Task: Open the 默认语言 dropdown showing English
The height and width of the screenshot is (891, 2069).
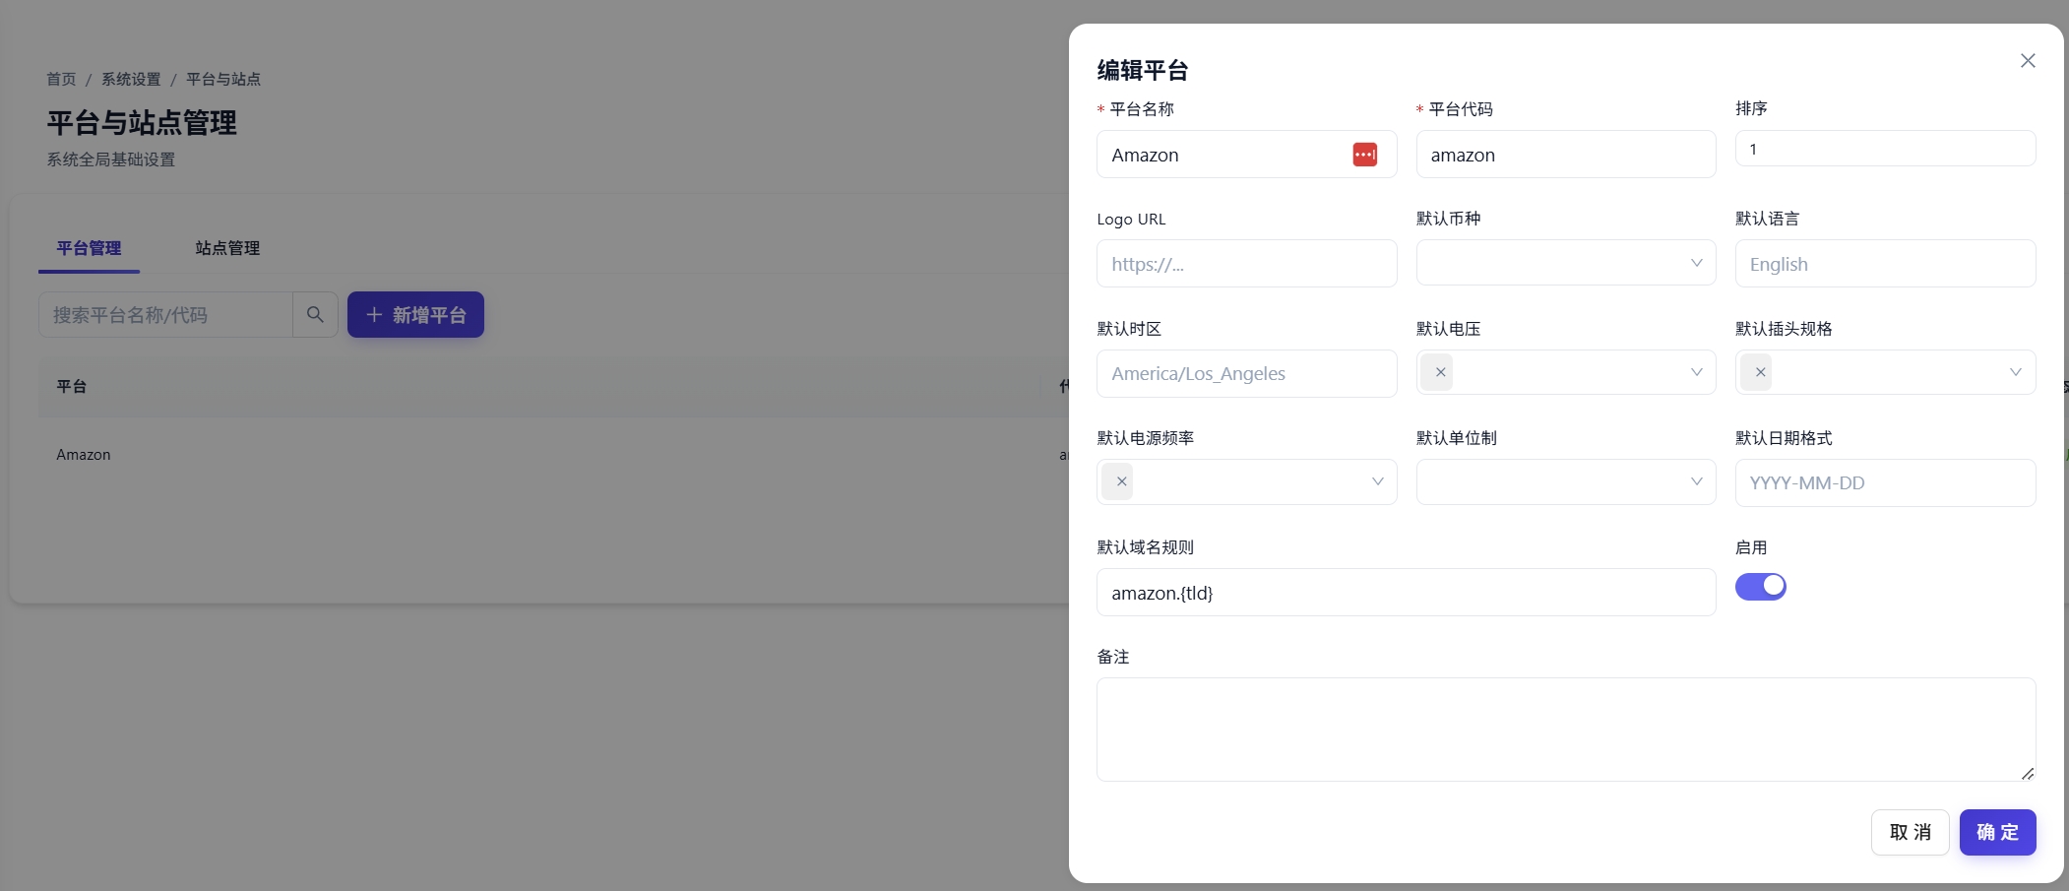Action: coord(1884,263)
